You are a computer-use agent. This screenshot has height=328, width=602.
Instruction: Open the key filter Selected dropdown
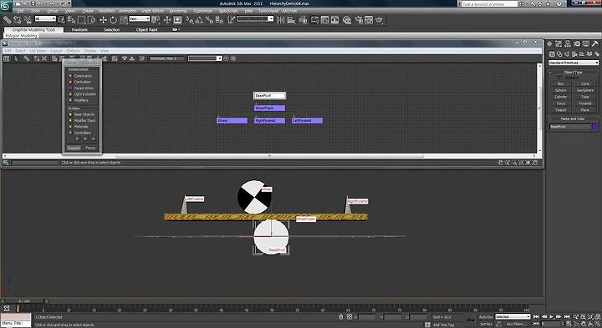513,317
